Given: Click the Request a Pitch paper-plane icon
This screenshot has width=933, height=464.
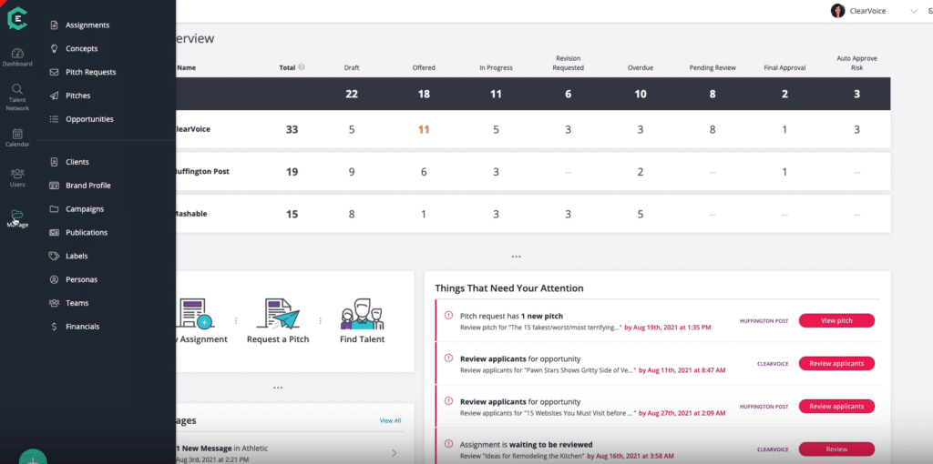Looking at the screenshot, I should coord(278,314).
